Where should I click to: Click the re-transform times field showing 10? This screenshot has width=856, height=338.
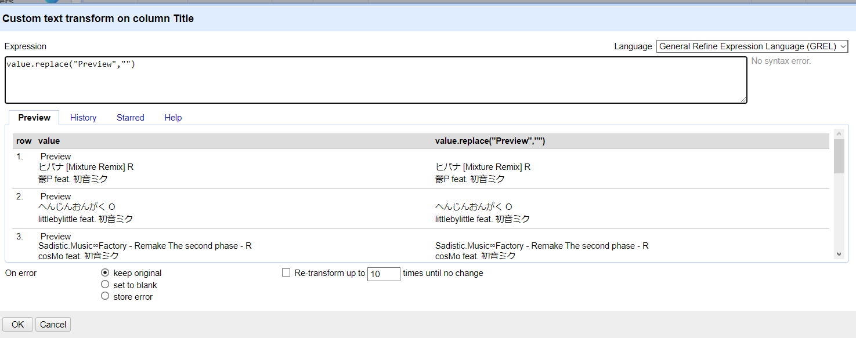384,274
